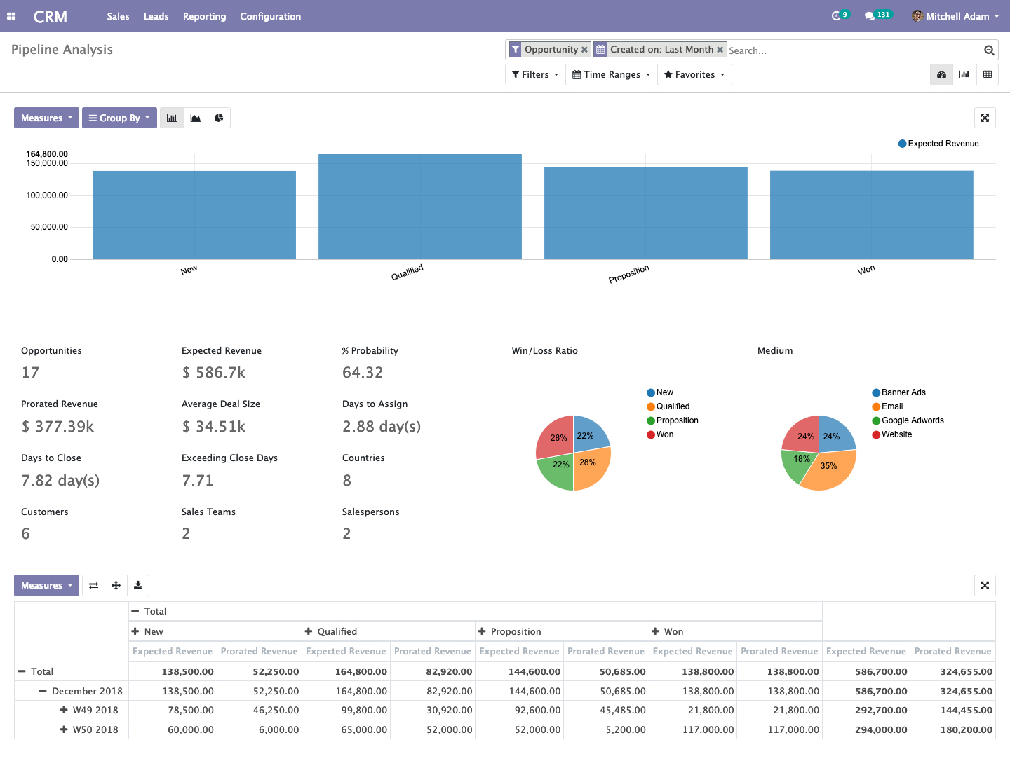Open the Favorites dropdown button

694,74
